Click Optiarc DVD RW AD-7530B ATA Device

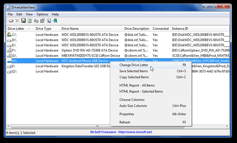[90, 50]
